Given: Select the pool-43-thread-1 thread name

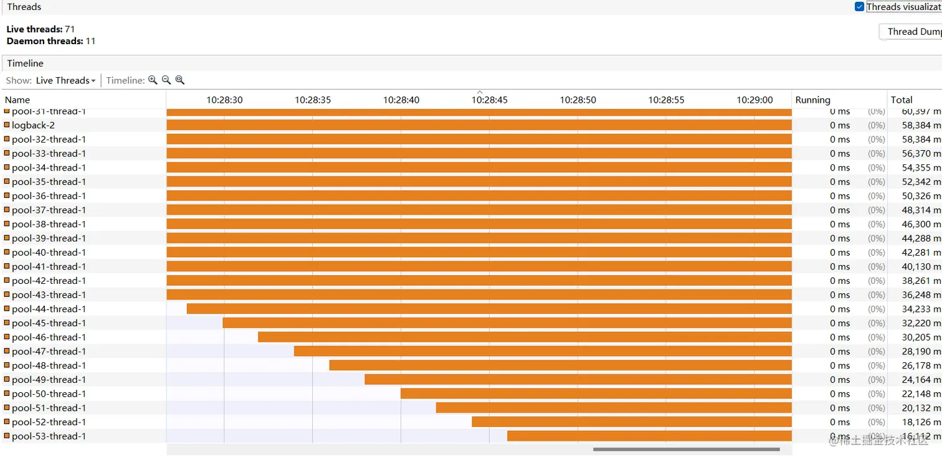Looking at the screenshot, I should pyautogui.click(x=49, y=294).
